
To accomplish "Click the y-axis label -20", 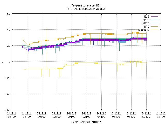I will pos(8,78).
